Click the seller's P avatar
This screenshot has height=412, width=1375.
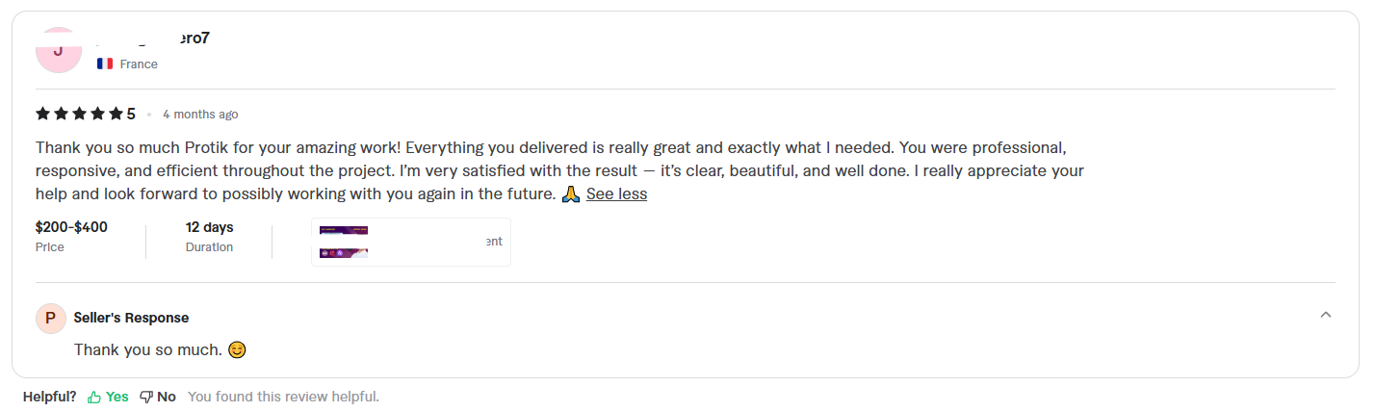51,318
